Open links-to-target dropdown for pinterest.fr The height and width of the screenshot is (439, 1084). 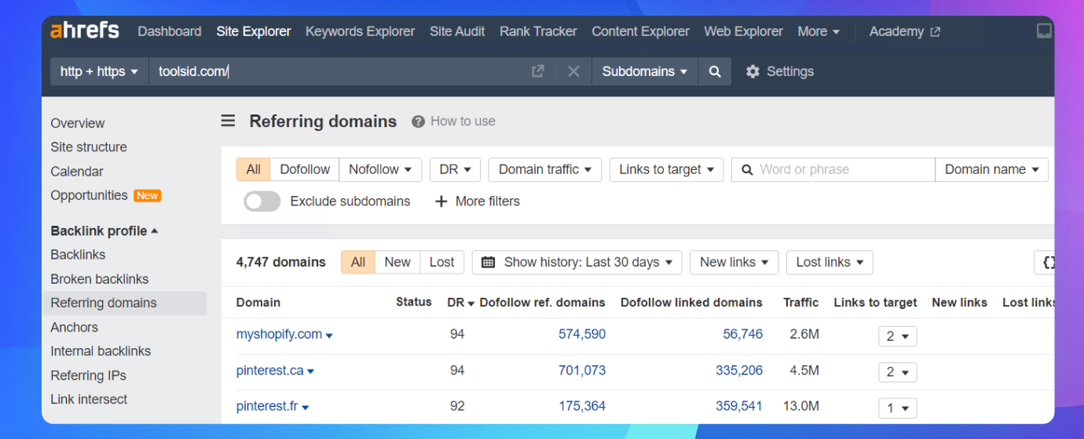click(x=898, y=408)
